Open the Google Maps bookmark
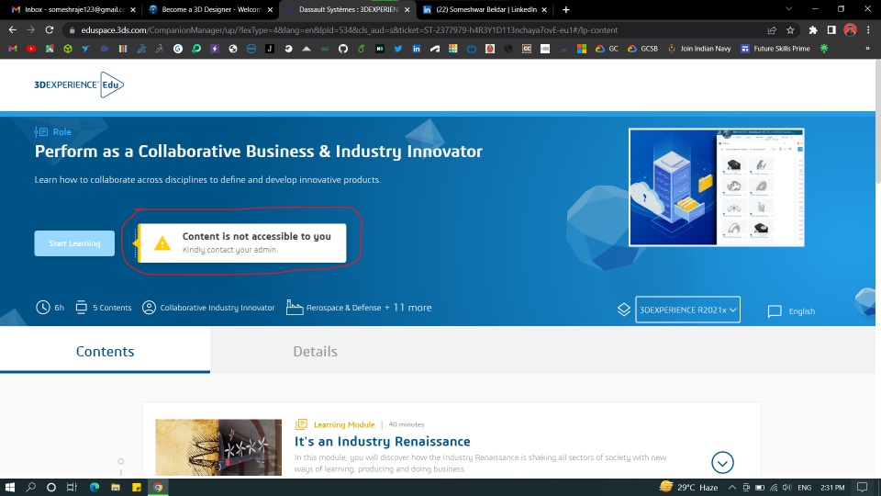Viewport: 881px width, 496px height. click(50, 49)
